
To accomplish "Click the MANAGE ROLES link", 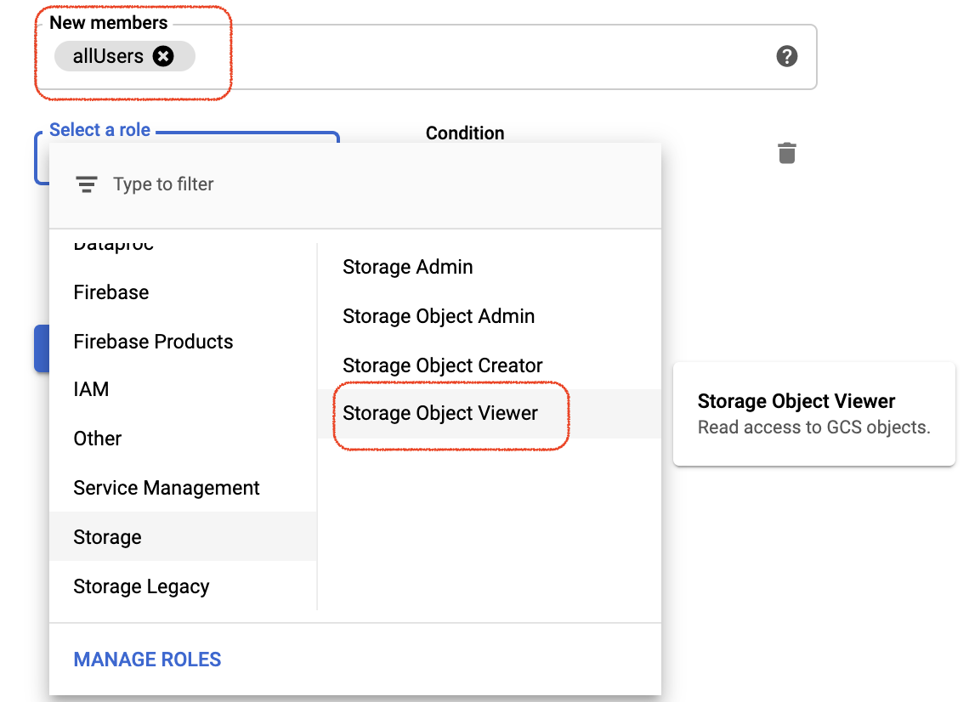I will click(147, 660).
